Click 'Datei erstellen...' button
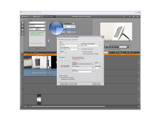 (33, 48)
